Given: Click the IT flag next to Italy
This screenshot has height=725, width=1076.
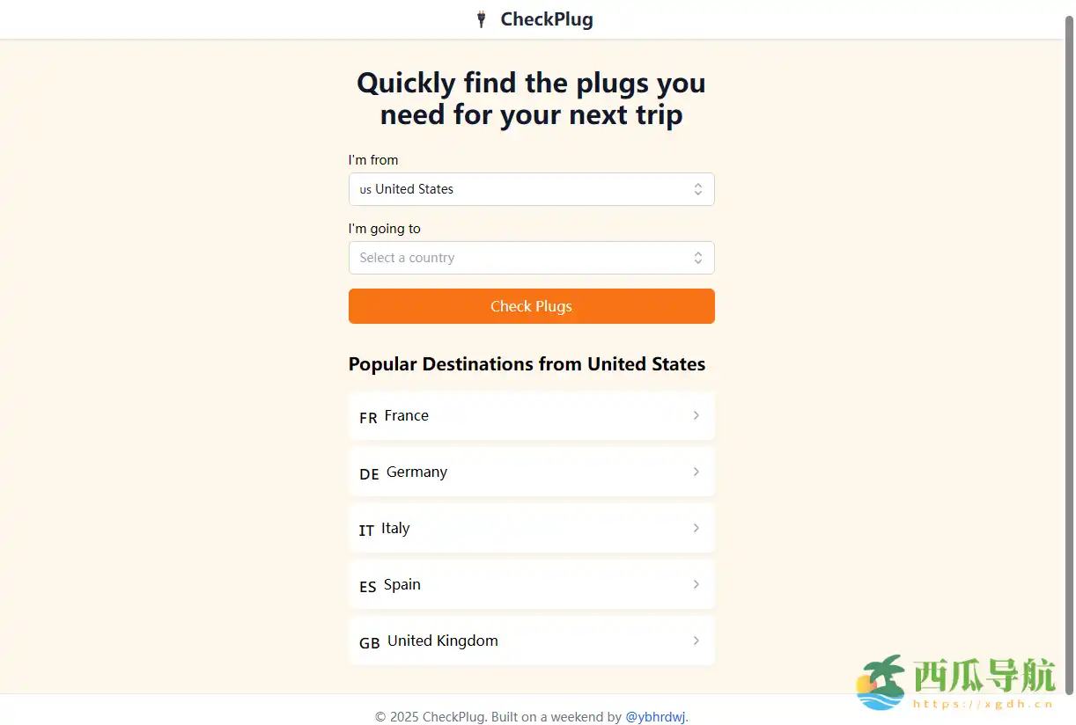Looking at the screenshot, I should [365, 531].
